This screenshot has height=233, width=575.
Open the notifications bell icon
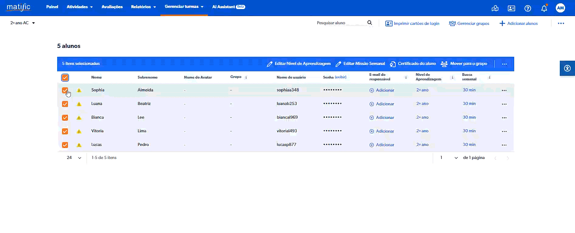(x=544, y=8)
